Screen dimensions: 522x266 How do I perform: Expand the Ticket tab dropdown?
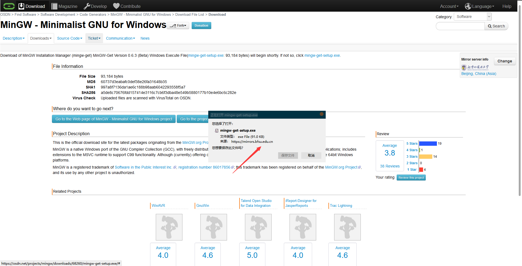tap(94, 38)
